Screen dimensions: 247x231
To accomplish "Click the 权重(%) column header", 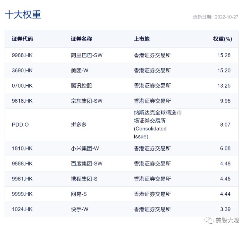I will (x=223, y=39).
